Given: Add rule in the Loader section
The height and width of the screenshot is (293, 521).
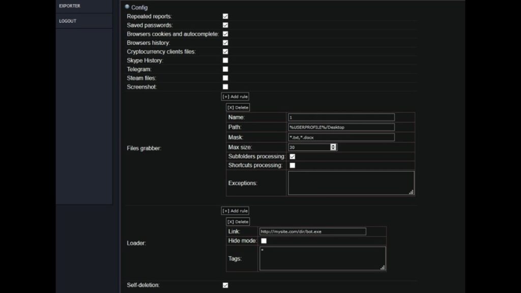Looking at the screenshot, I should tap(235, 211).
